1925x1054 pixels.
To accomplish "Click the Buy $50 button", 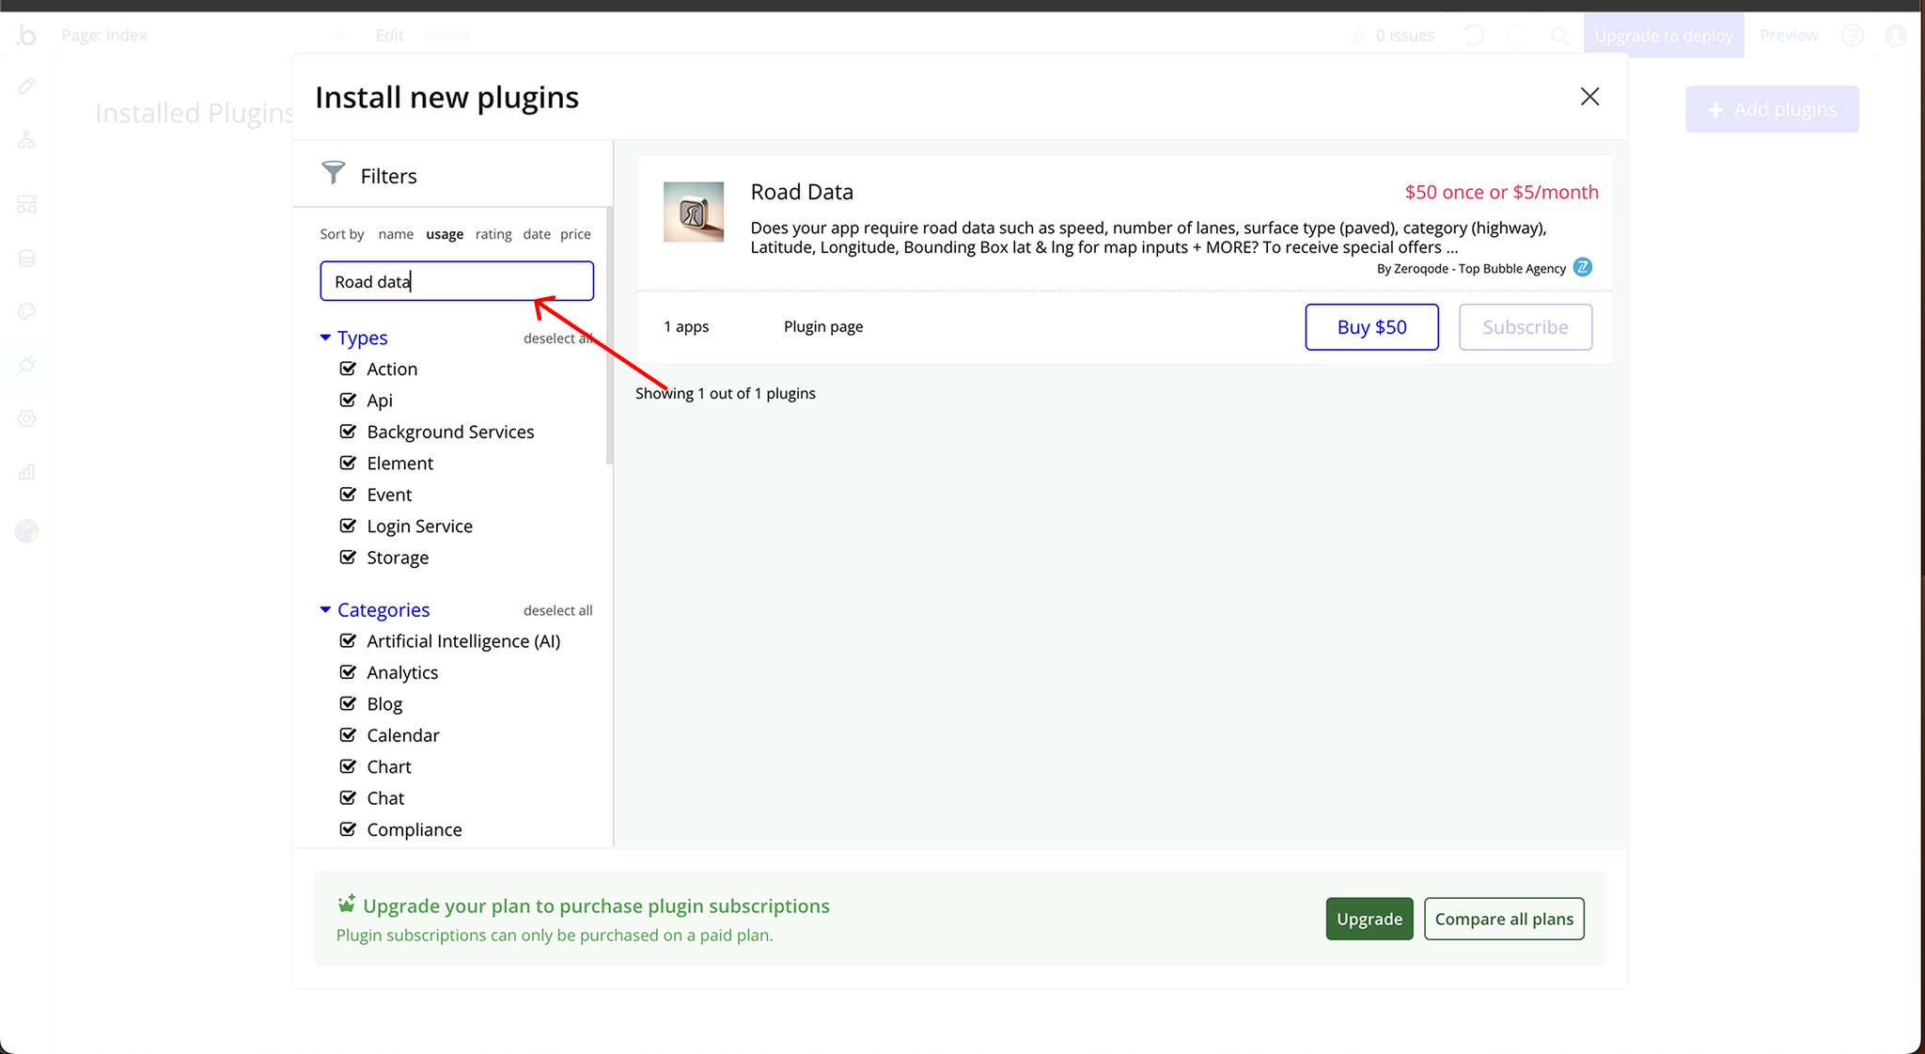I will (1371, 327).
